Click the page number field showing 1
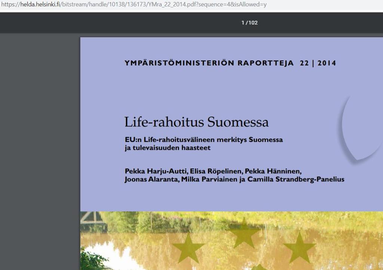This screenshot has width=383, height=270. coord(243,23)
